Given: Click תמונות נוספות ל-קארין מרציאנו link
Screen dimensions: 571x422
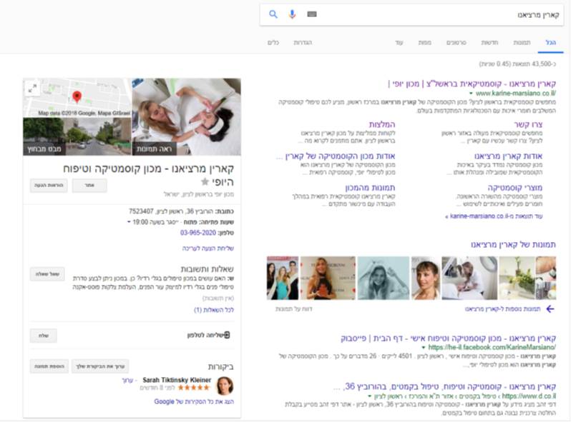Looking at the screenshot, I should [x=502, y=309].
